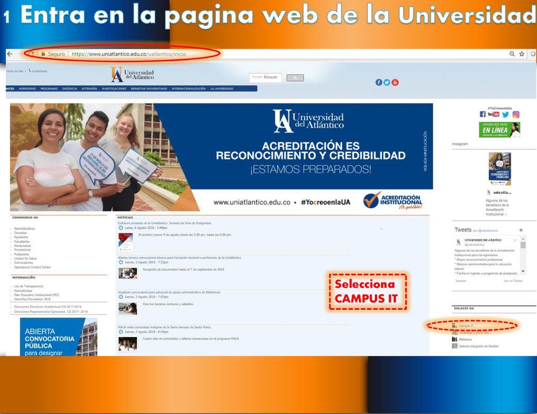Click the zoom magnifier icon in address bar
The width and height of the screenshot is (537, 414).
point(512,54)
